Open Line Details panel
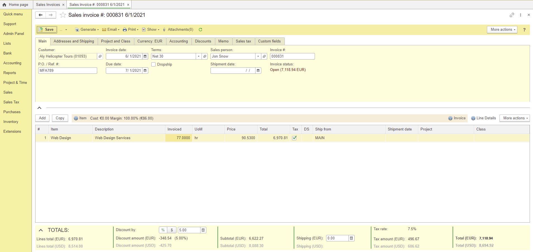The width and height of the screenshot is (533, 252). point(484,118)
